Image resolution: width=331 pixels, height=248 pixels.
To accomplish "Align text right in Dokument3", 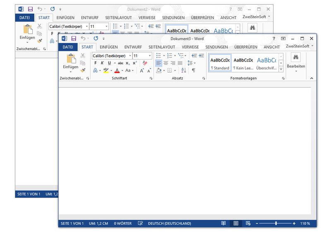I will pyautogui.click(x=173, y=63).
